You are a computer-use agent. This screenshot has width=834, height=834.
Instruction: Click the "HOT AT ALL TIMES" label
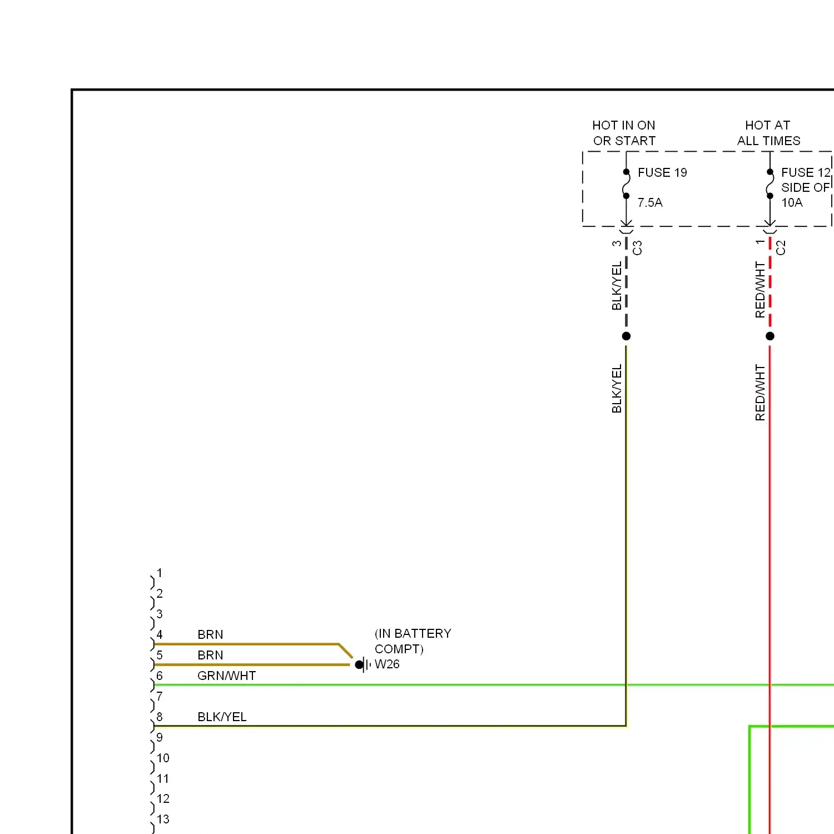point(768,133)
